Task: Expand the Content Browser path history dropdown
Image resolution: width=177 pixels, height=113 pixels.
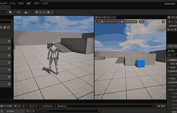Action: coord(153,106)
